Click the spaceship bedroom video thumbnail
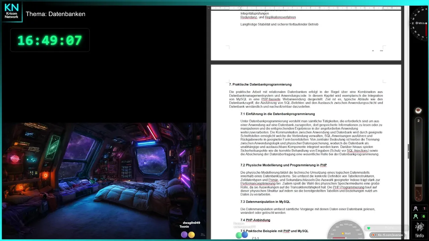429x241 pixels. [x=104, y=180]
